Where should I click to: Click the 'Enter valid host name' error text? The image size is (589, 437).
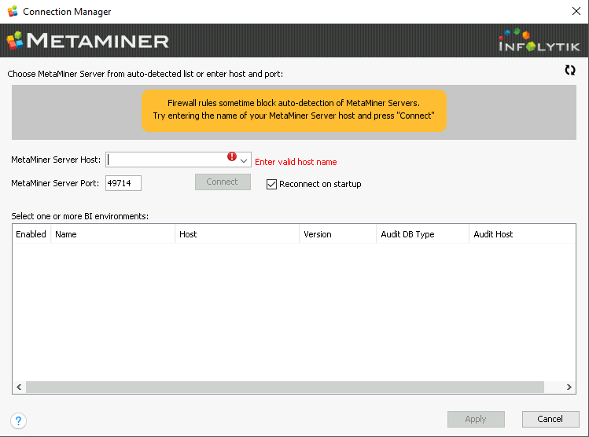point(296,162)
